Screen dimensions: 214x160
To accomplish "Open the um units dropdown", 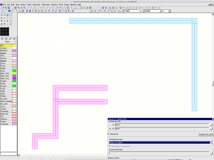I will 169,11.
